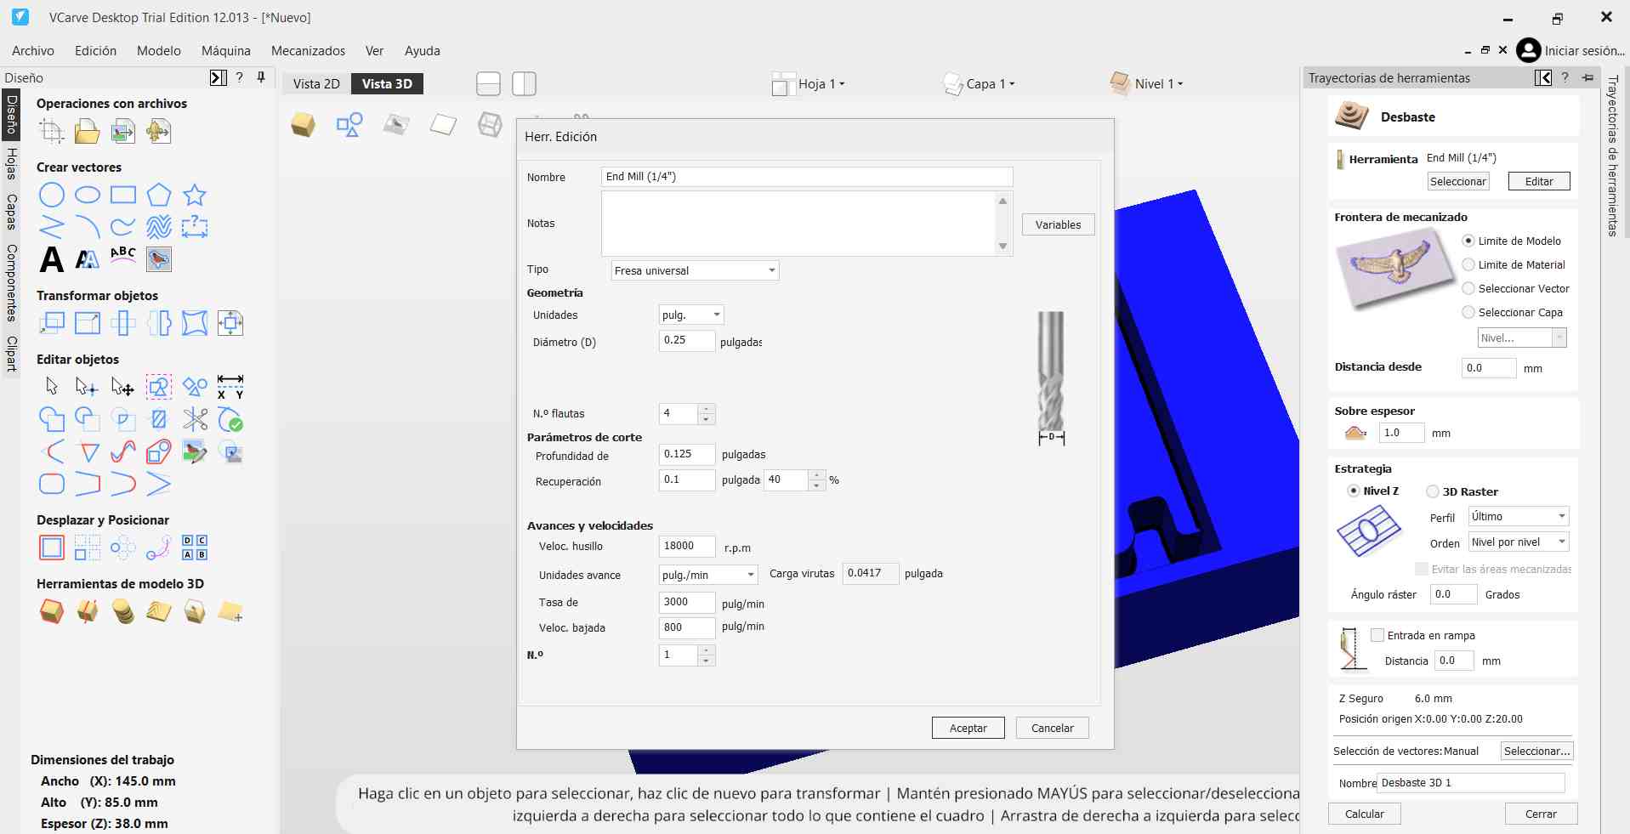Pick the draw star tool
Viewport: 1630px width, 834px height.
[195, 195]
